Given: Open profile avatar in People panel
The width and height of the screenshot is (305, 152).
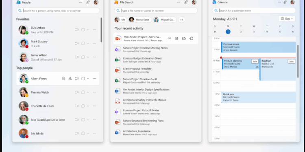Looking at the screenshot, I should coord(96,2).
